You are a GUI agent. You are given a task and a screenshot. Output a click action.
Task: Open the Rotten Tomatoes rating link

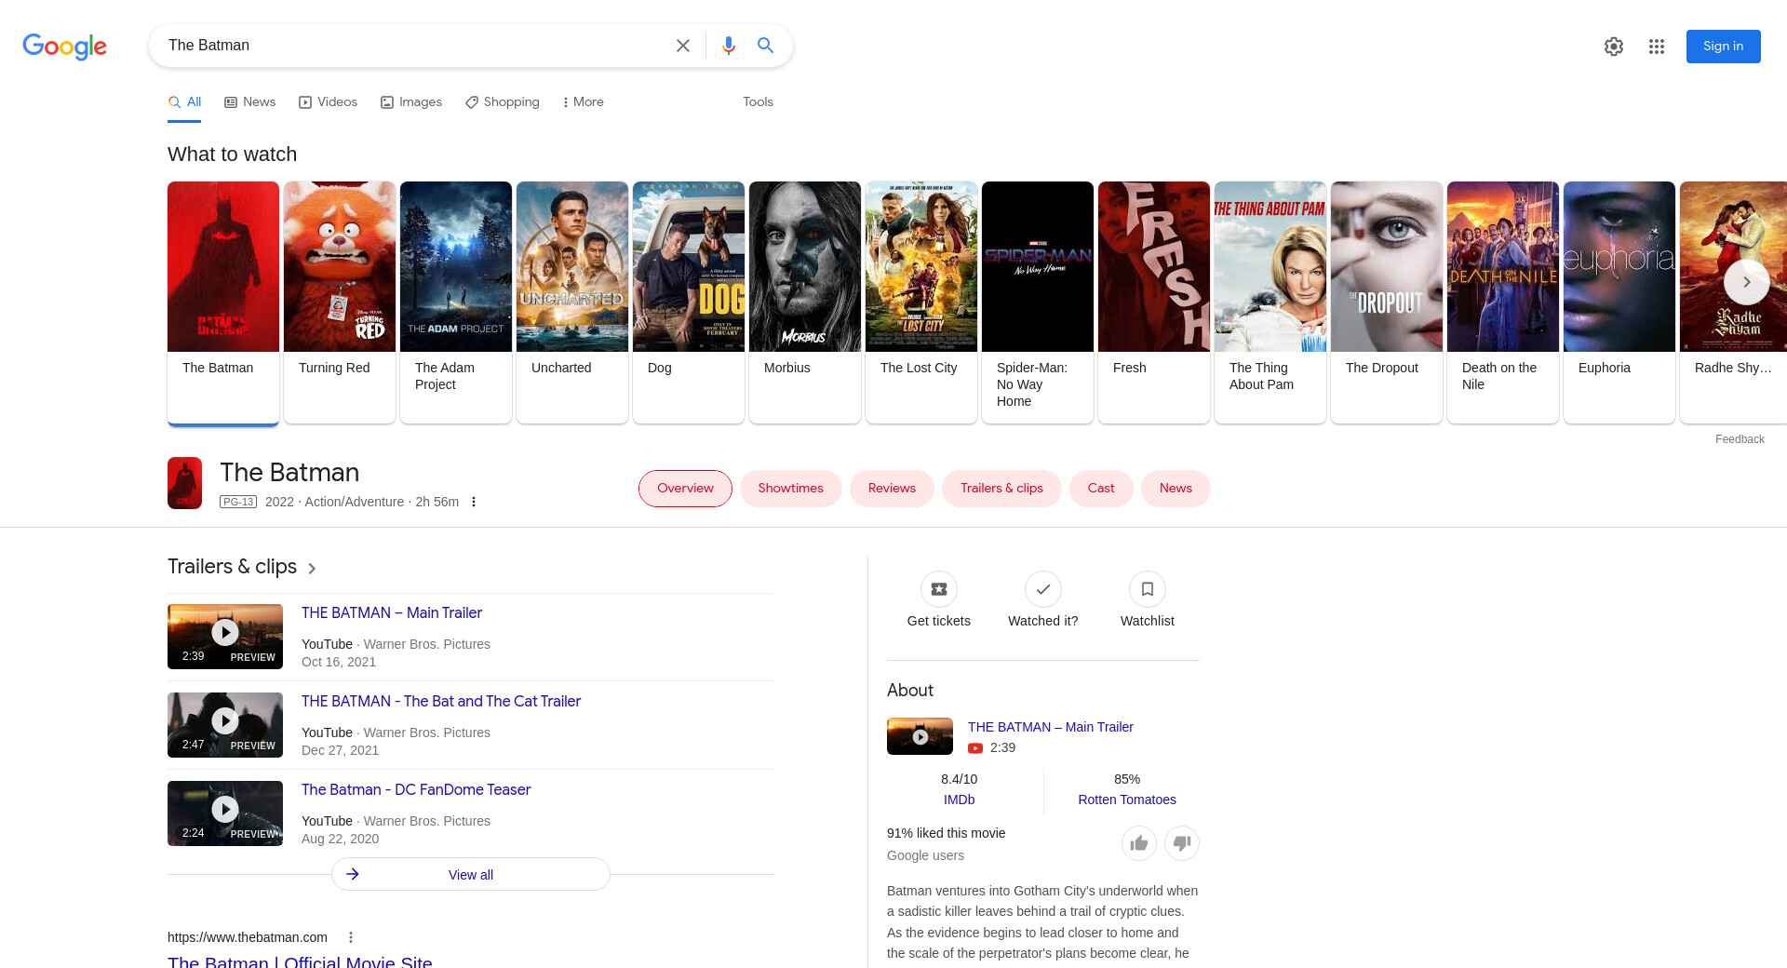point(1126,800)
